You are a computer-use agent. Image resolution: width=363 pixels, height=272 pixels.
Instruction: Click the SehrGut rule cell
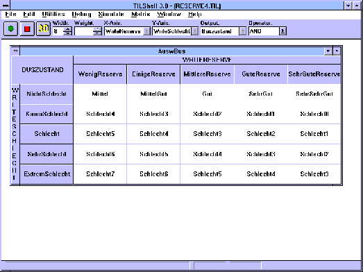[261, 94]
